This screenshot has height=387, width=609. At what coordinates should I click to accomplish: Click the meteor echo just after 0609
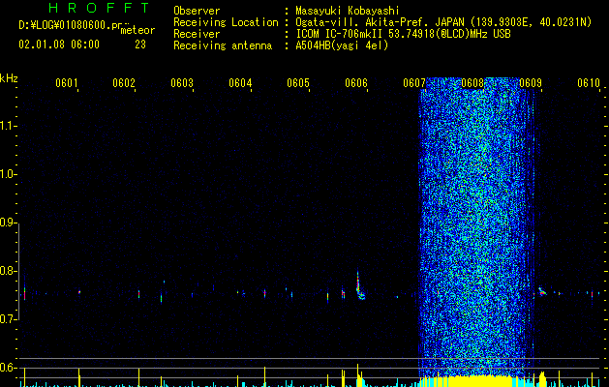tap(542, 291)
